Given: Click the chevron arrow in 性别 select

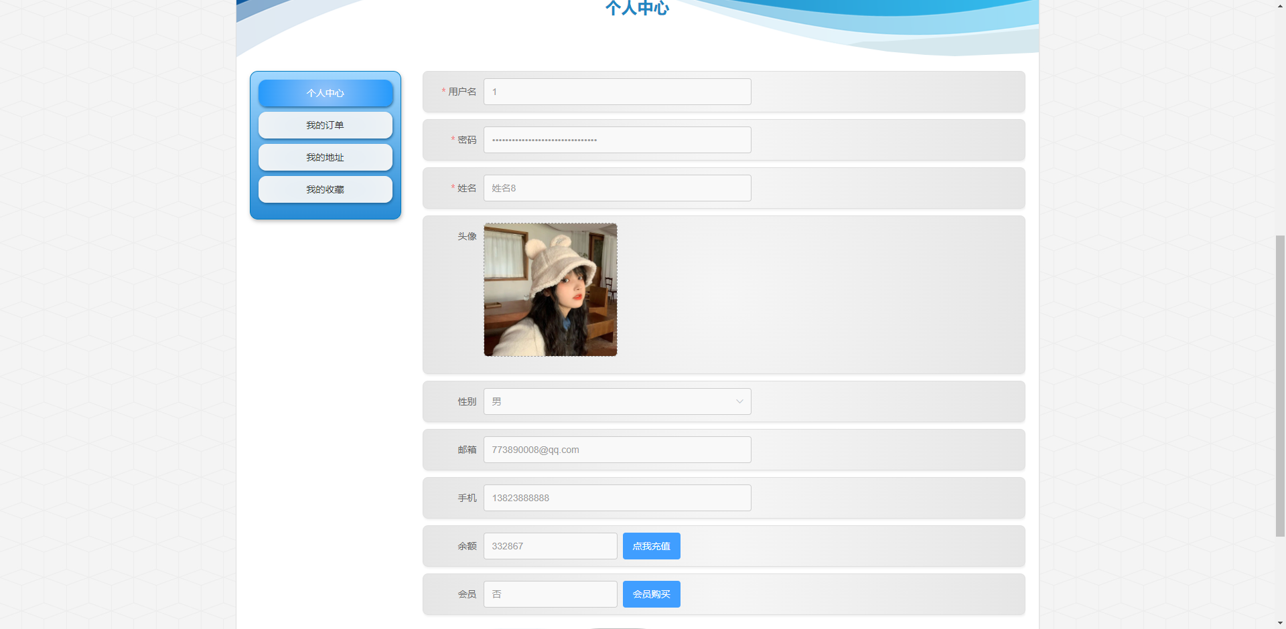Looking at the screenshot, I should click(x=739, y=401).
